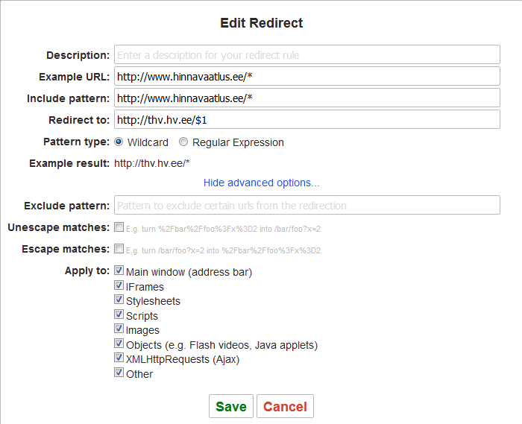This screenshot has width=522, height=424.
Task: Edit the Include pattern field
Action: [x=307, y=98]
